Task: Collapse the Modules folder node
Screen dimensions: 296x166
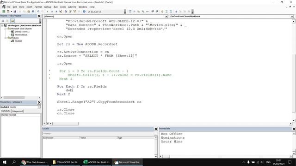Action: (6, 38)
